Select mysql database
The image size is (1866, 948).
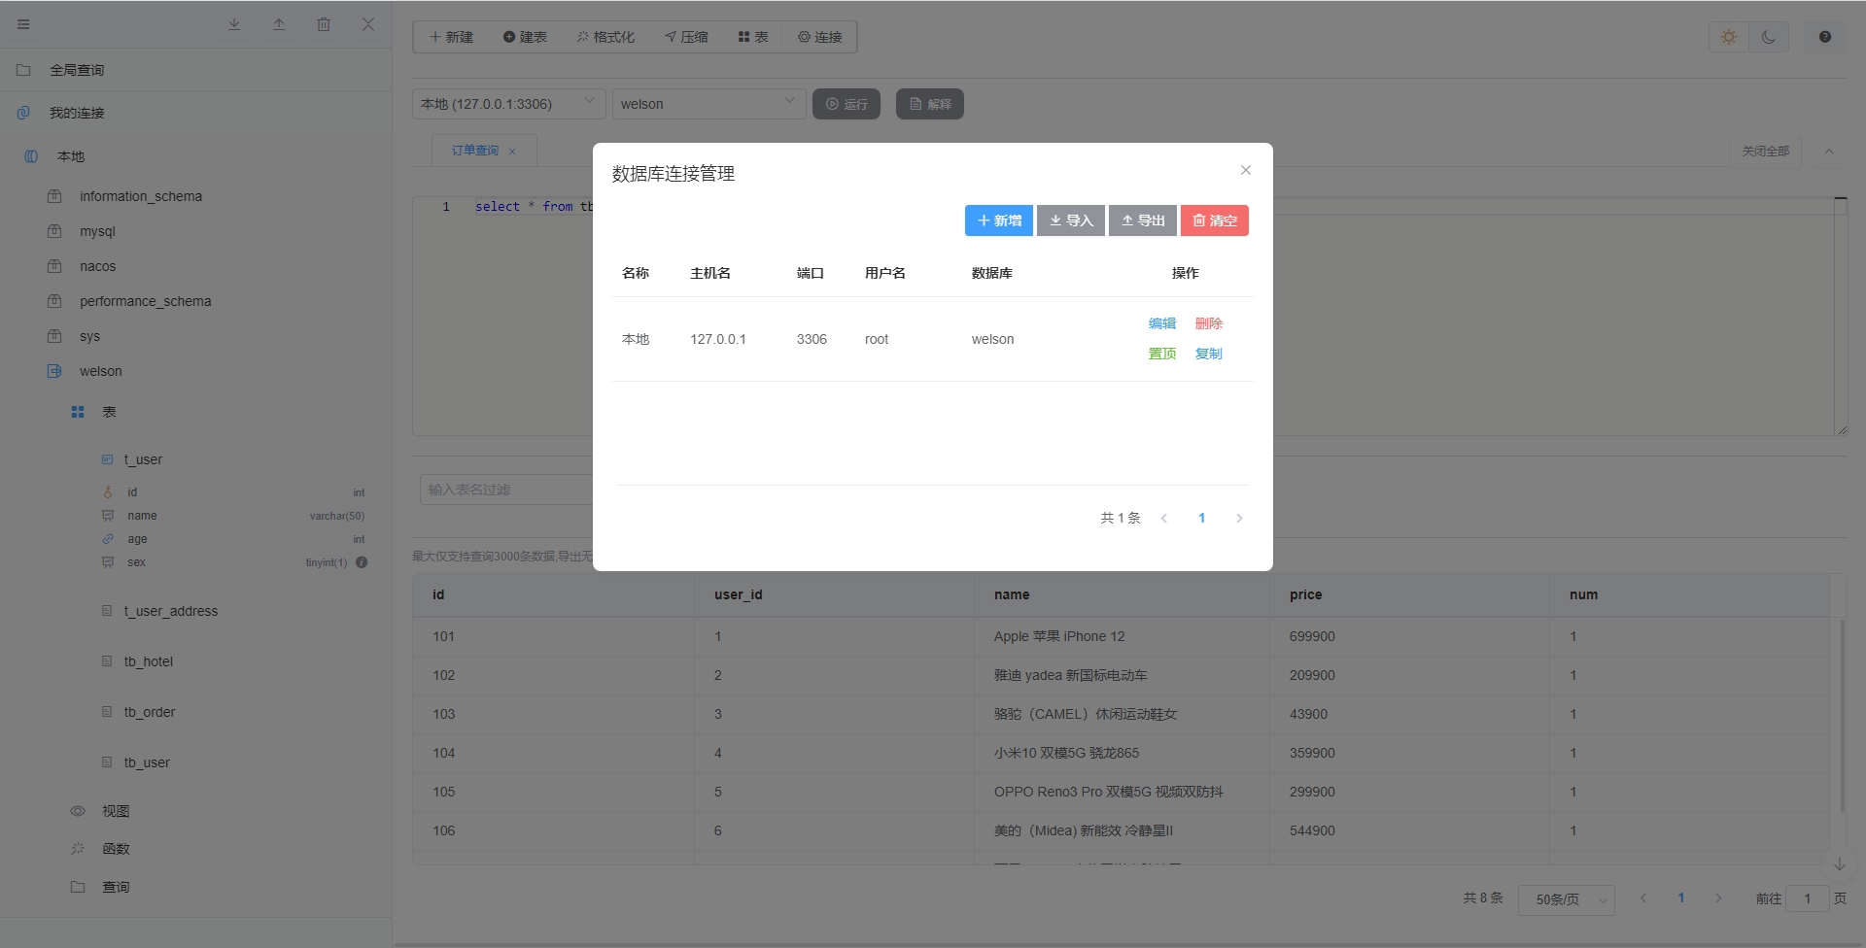point(97,231)
